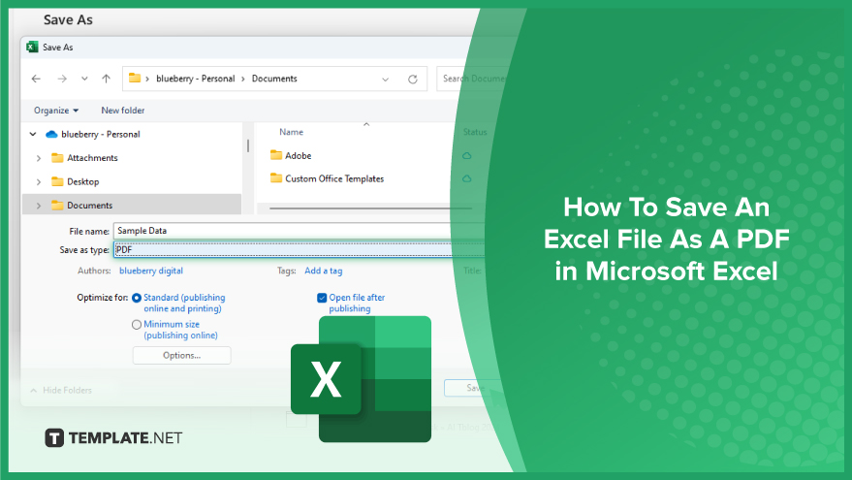The image size is (852, 480).
Task: Click the folder icon in address bar
Action: [134, 79]
